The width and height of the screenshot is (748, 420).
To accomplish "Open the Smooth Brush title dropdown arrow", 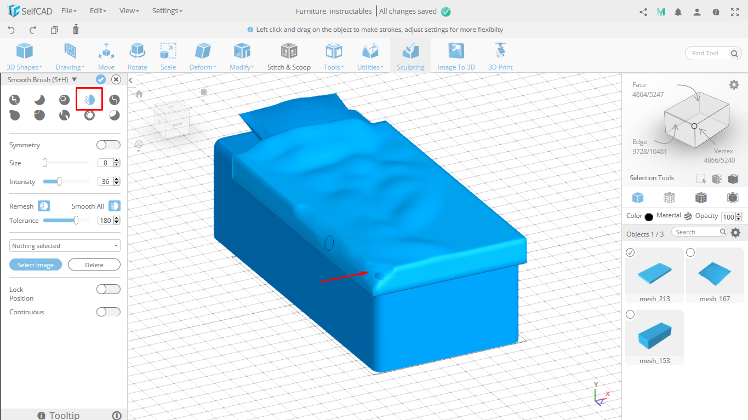I will pyautogui.click(x=75, y=79).
